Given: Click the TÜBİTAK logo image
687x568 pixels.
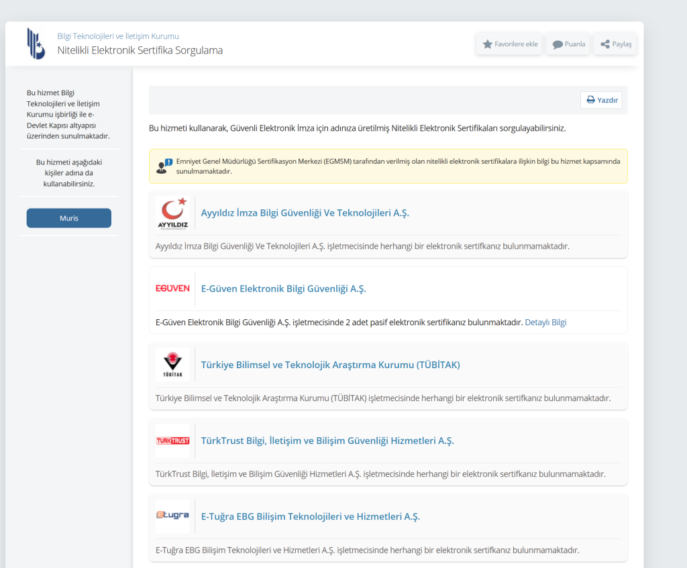Looking at the screenshot, I should [x=172, y=365].
